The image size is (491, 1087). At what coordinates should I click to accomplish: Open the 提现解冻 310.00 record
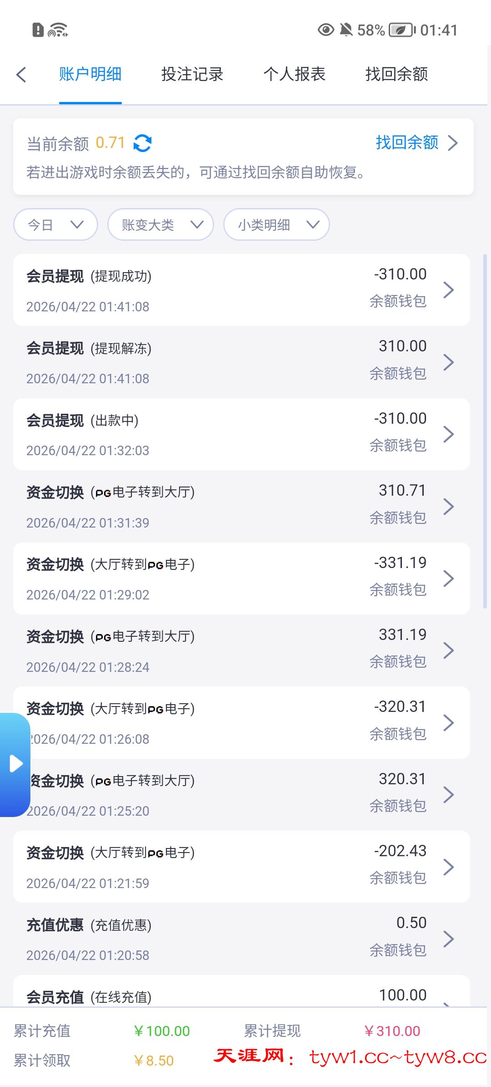pyautogui.click(x=241, y=362)
